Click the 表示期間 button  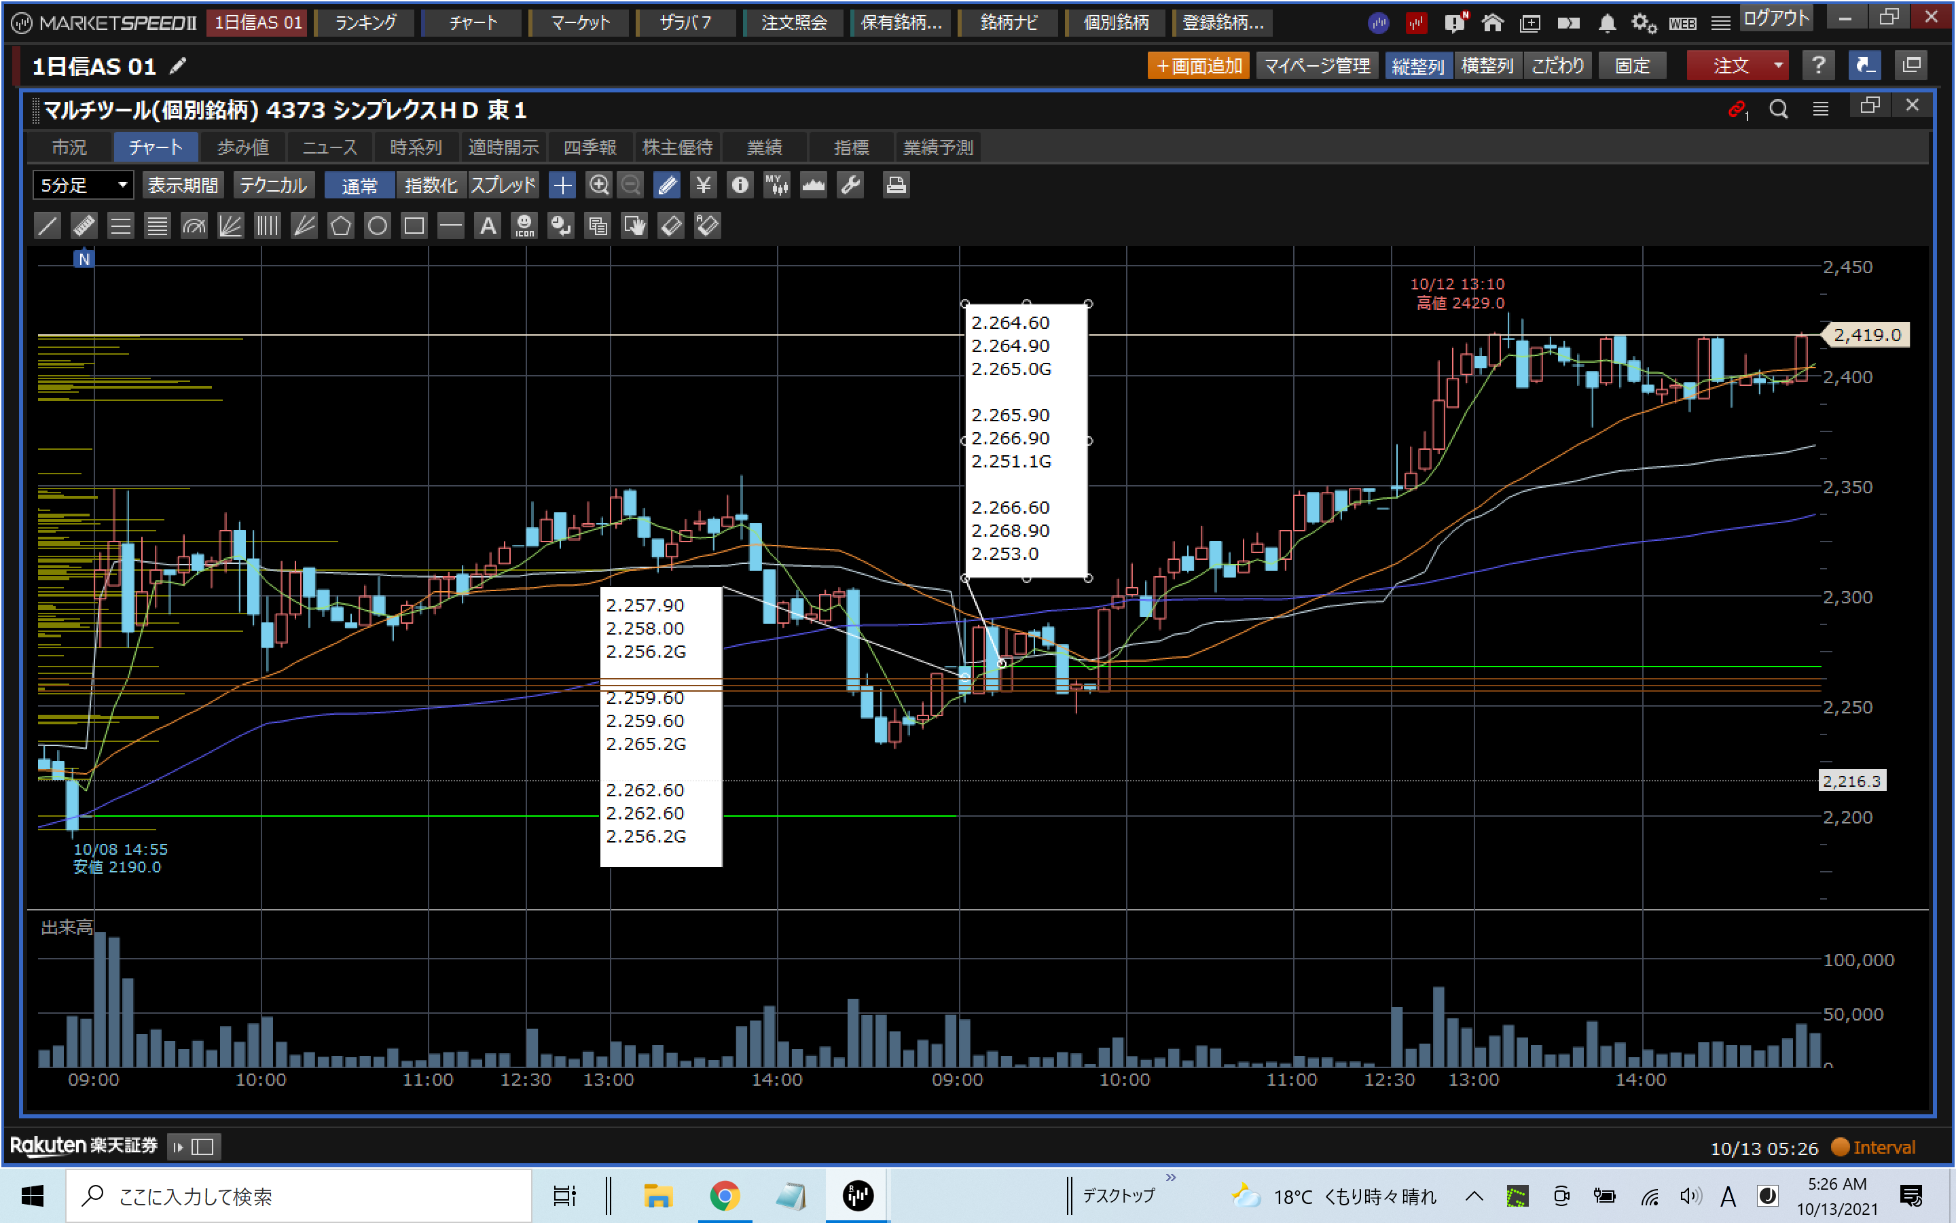coord(183,185)
